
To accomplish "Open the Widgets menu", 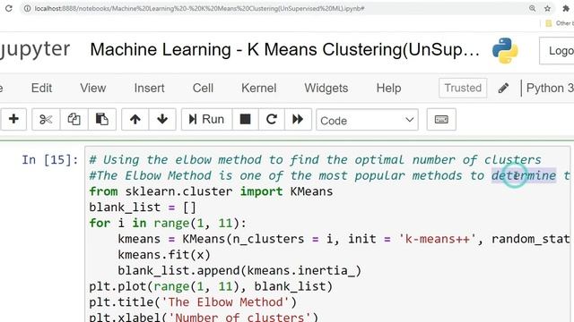I will click(326, 88).
